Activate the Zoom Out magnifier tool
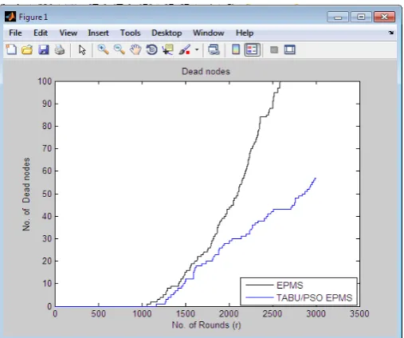 pyautogui.click(x=120, y=49)
